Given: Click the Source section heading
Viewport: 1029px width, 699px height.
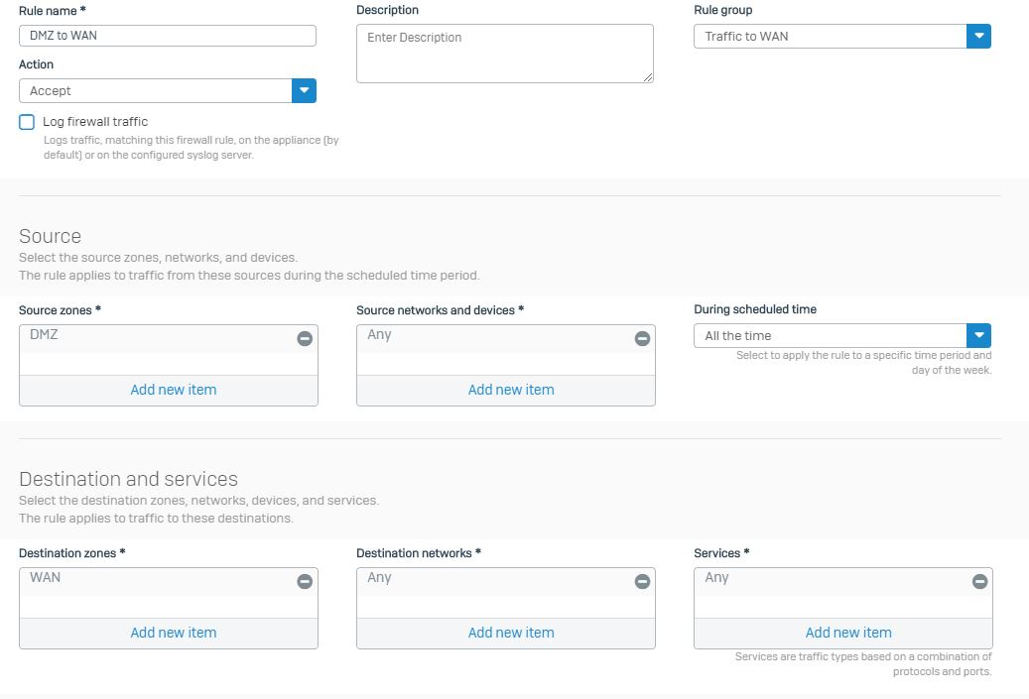Looking at the screenshot, I should pos(50,236).
